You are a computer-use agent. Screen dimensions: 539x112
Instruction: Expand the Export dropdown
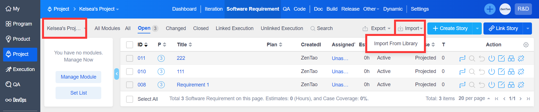377,28
